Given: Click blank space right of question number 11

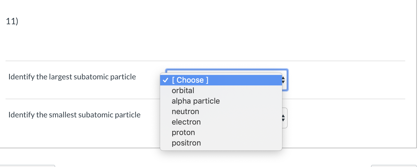Looking at the screenshot, I should pos(193,22).
